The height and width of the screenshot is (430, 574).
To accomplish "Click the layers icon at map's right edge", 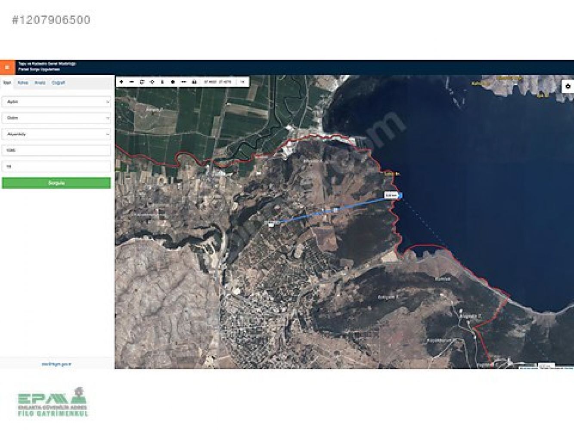I will pyautogui.click(x=568, y=86).
